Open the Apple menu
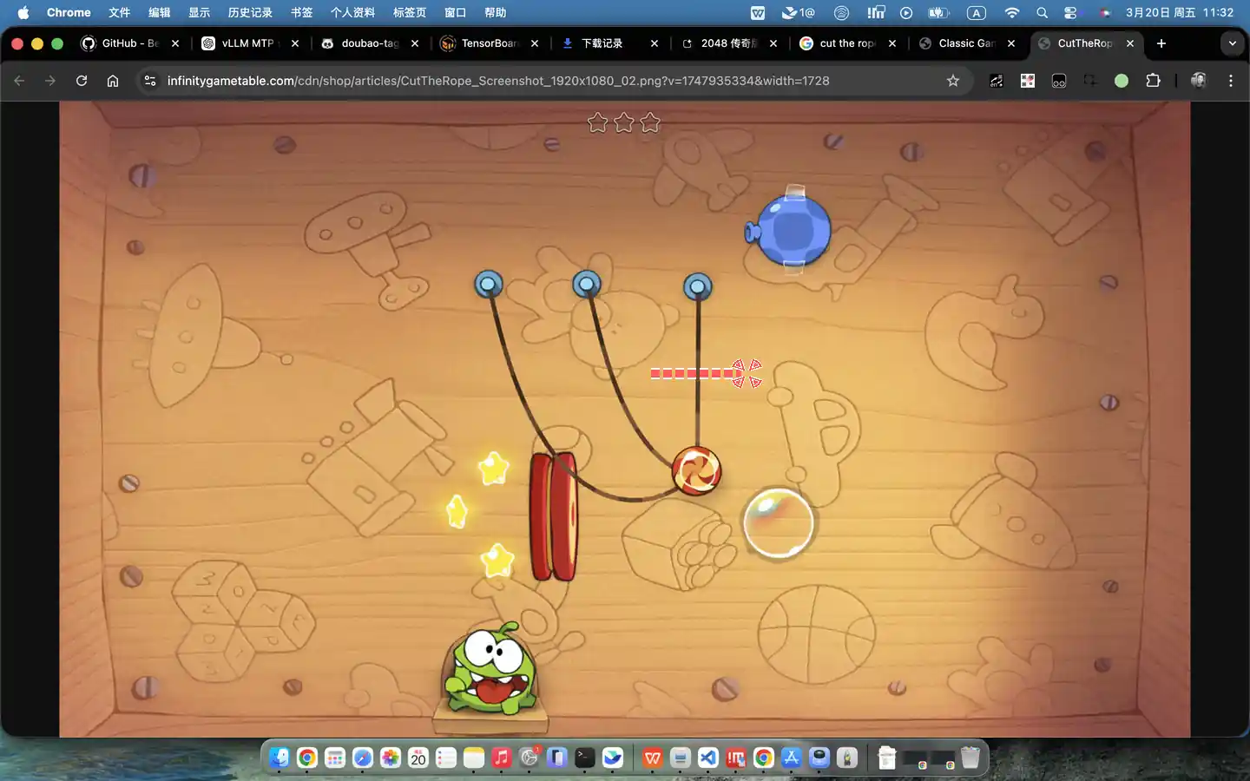 point(23,12)
